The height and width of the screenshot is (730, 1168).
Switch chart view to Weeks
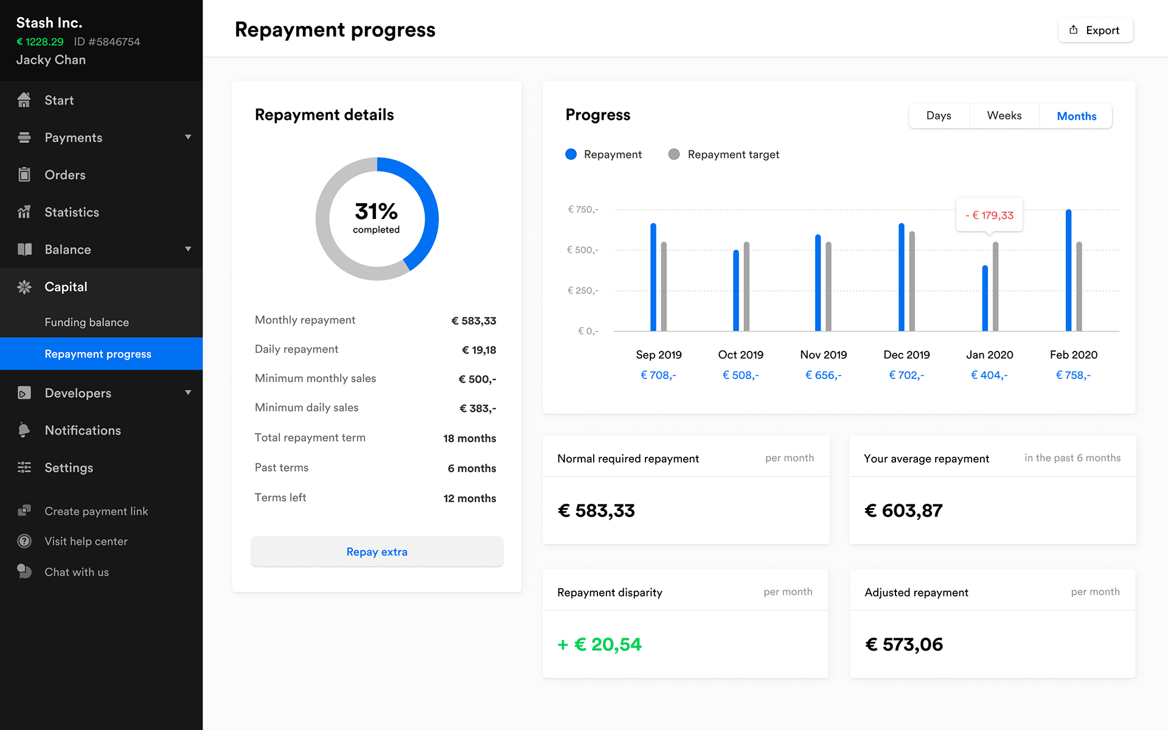point(1004,116)
